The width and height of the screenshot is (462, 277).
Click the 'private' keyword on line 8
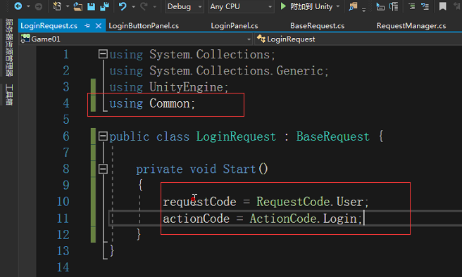pyautogui.click(x=159, y=169)
